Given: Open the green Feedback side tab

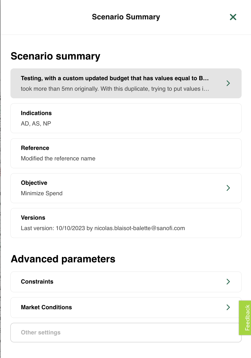Looking at the screenshot, I should [x=245, y=318].
